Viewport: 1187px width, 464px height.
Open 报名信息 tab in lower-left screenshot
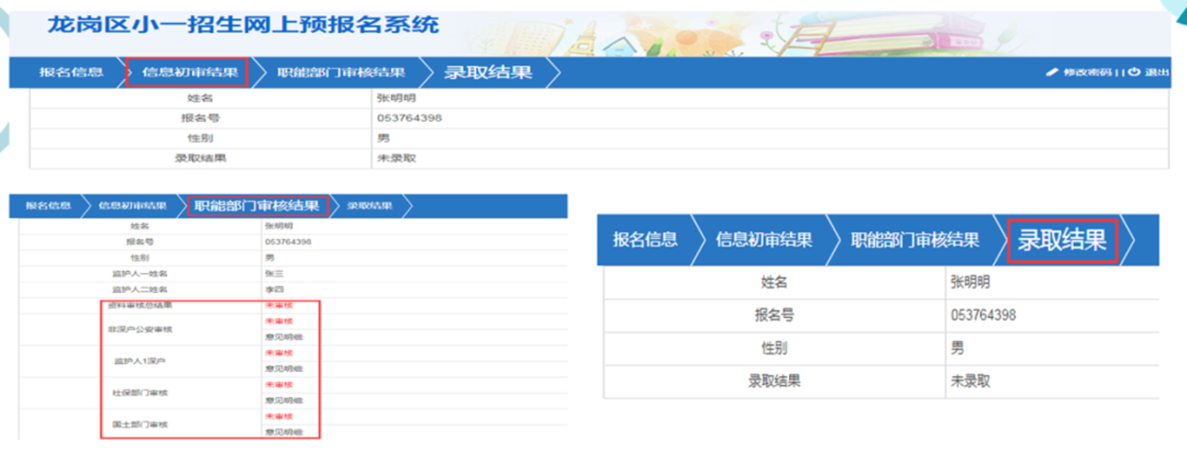[x=48, y=205]
